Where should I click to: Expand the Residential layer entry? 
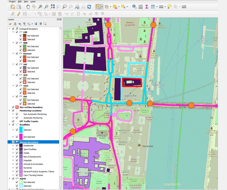[x=13, y=145]
